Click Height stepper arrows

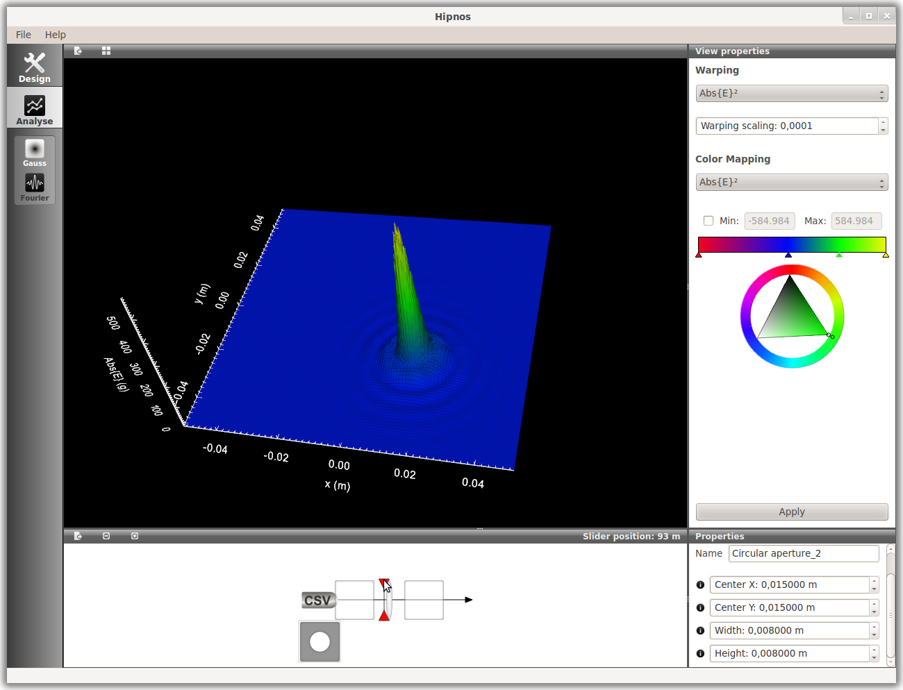tap(874, 654)
